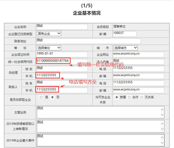Screen dimensions: 174x148
Task: Open the 企业登记注册类型 dropdown
Action: point(49,34)
